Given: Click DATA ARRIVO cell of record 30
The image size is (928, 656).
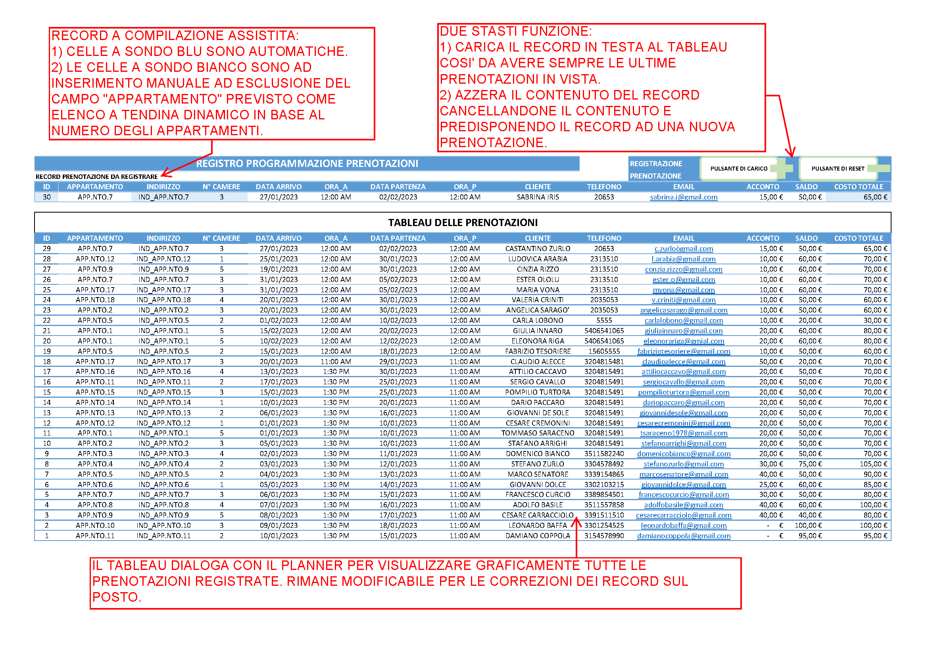Looking at the screenshot, I should point(279,197).
